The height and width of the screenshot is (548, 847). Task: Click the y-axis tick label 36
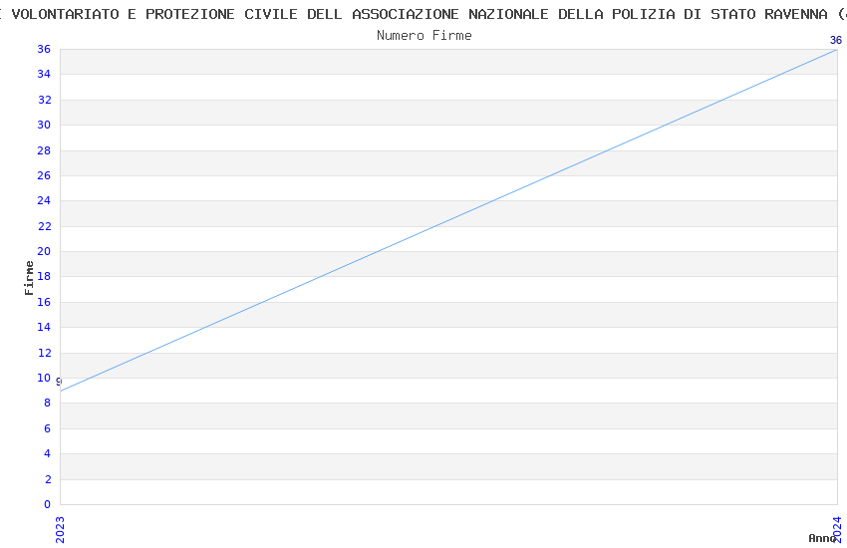[44, 49]
